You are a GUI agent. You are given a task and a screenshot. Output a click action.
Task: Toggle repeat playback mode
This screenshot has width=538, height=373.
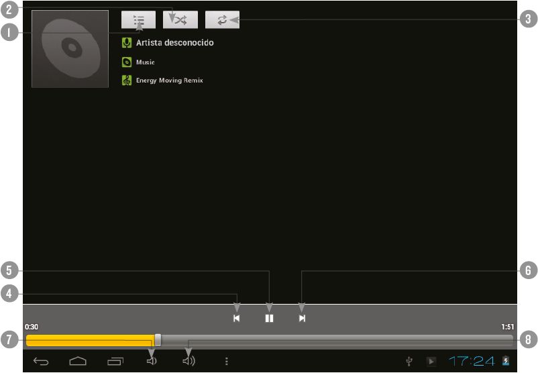[x=221, y=19]
